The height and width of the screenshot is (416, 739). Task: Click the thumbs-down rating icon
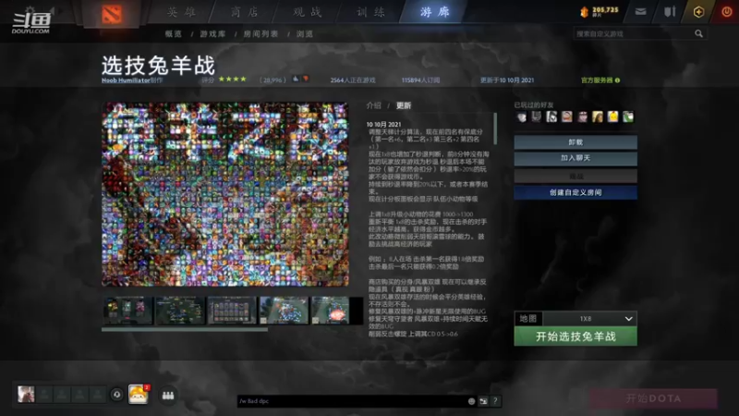click(306, 80)
